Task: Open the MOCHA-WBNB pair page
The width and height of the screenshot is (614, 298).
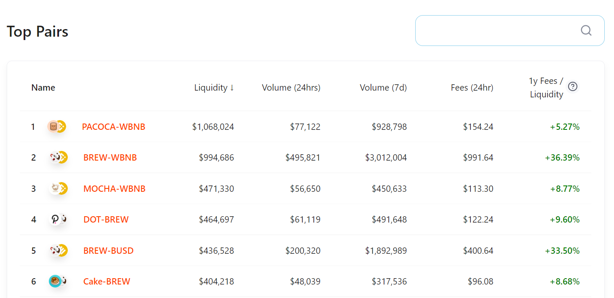Action: 115,189
